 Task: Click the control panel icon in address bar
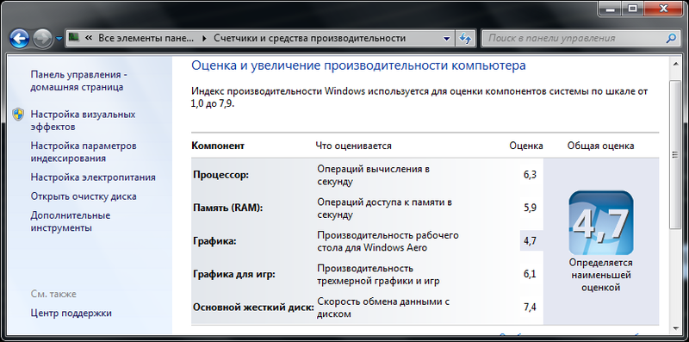74,38
